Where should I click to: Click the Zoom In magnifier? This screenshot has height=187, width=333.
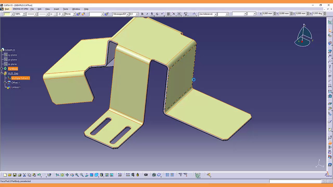[77, 175]
